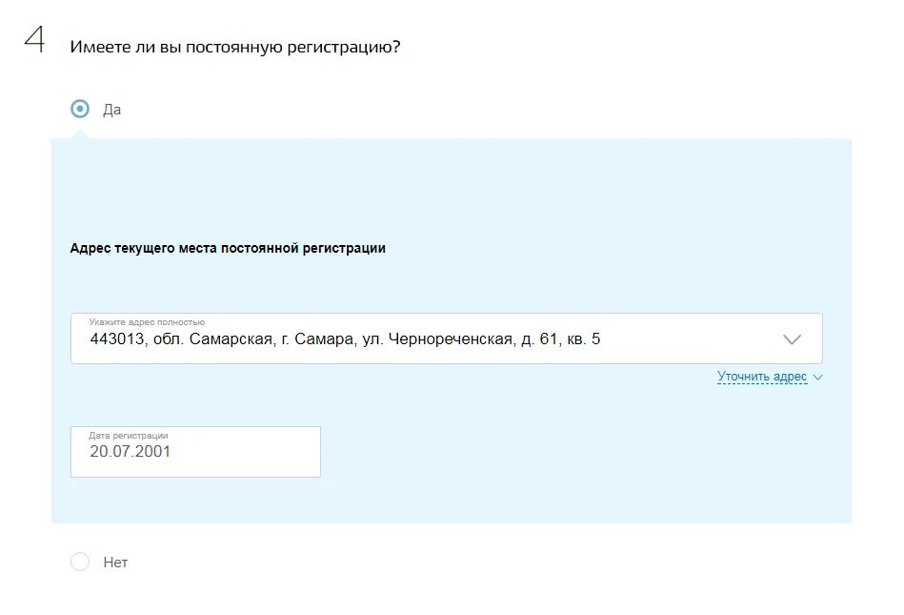Viewport: 904px width, 615px height.
Task: Place the cursor on the date value 20.07.2001
Action: pos(131,451)
